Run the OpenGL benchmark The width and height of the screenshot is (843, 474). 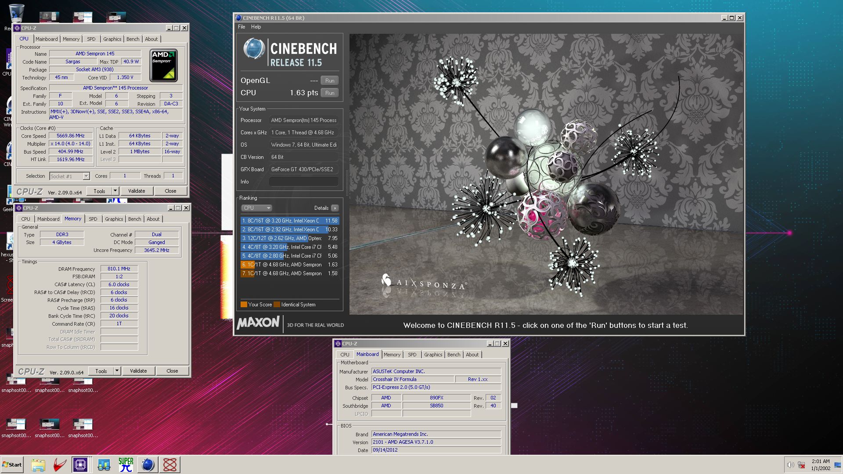[x=330, y=81]
